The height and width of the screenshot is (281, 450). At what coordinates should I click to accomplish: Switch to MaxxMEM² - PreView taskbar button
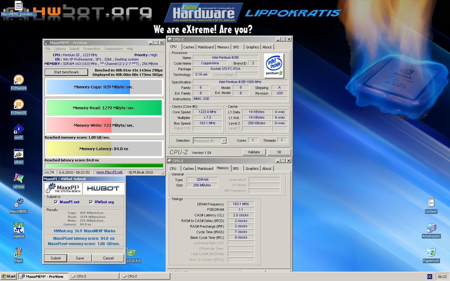click(43, 276)
